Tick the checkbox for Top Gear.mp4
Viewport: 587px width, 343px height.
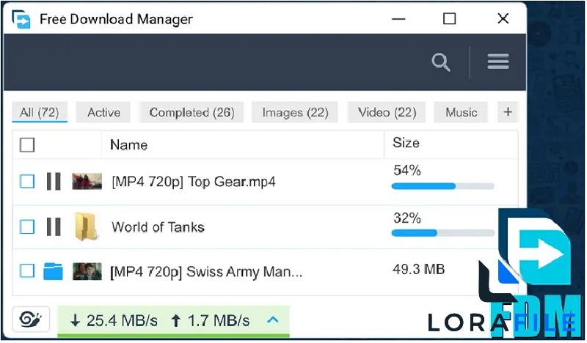(x=27, y=182)
